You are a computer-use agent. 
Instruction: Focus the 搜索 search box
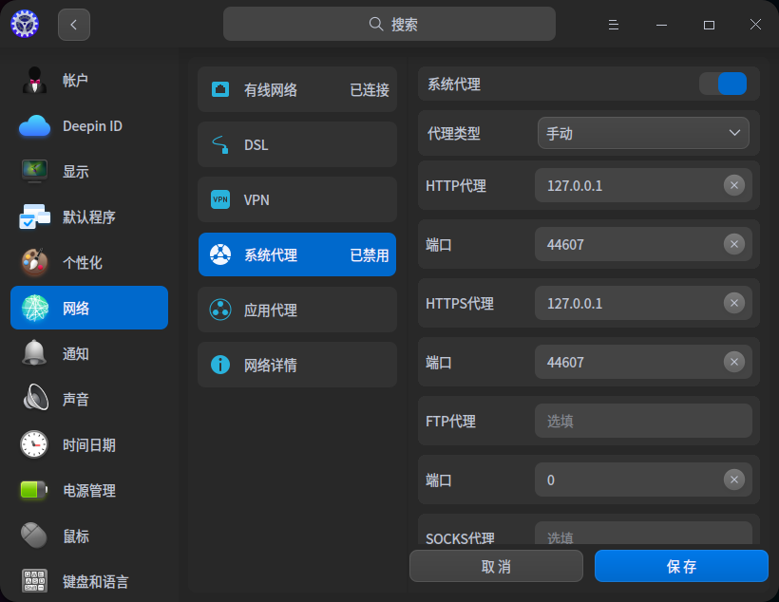389,24
